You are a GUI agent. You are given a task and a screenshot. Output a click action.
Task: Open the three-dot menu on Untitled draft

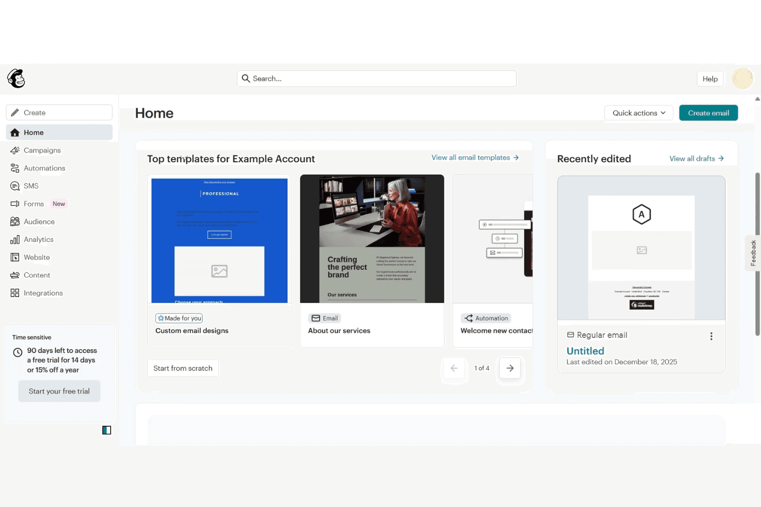[x=711, y=336]
